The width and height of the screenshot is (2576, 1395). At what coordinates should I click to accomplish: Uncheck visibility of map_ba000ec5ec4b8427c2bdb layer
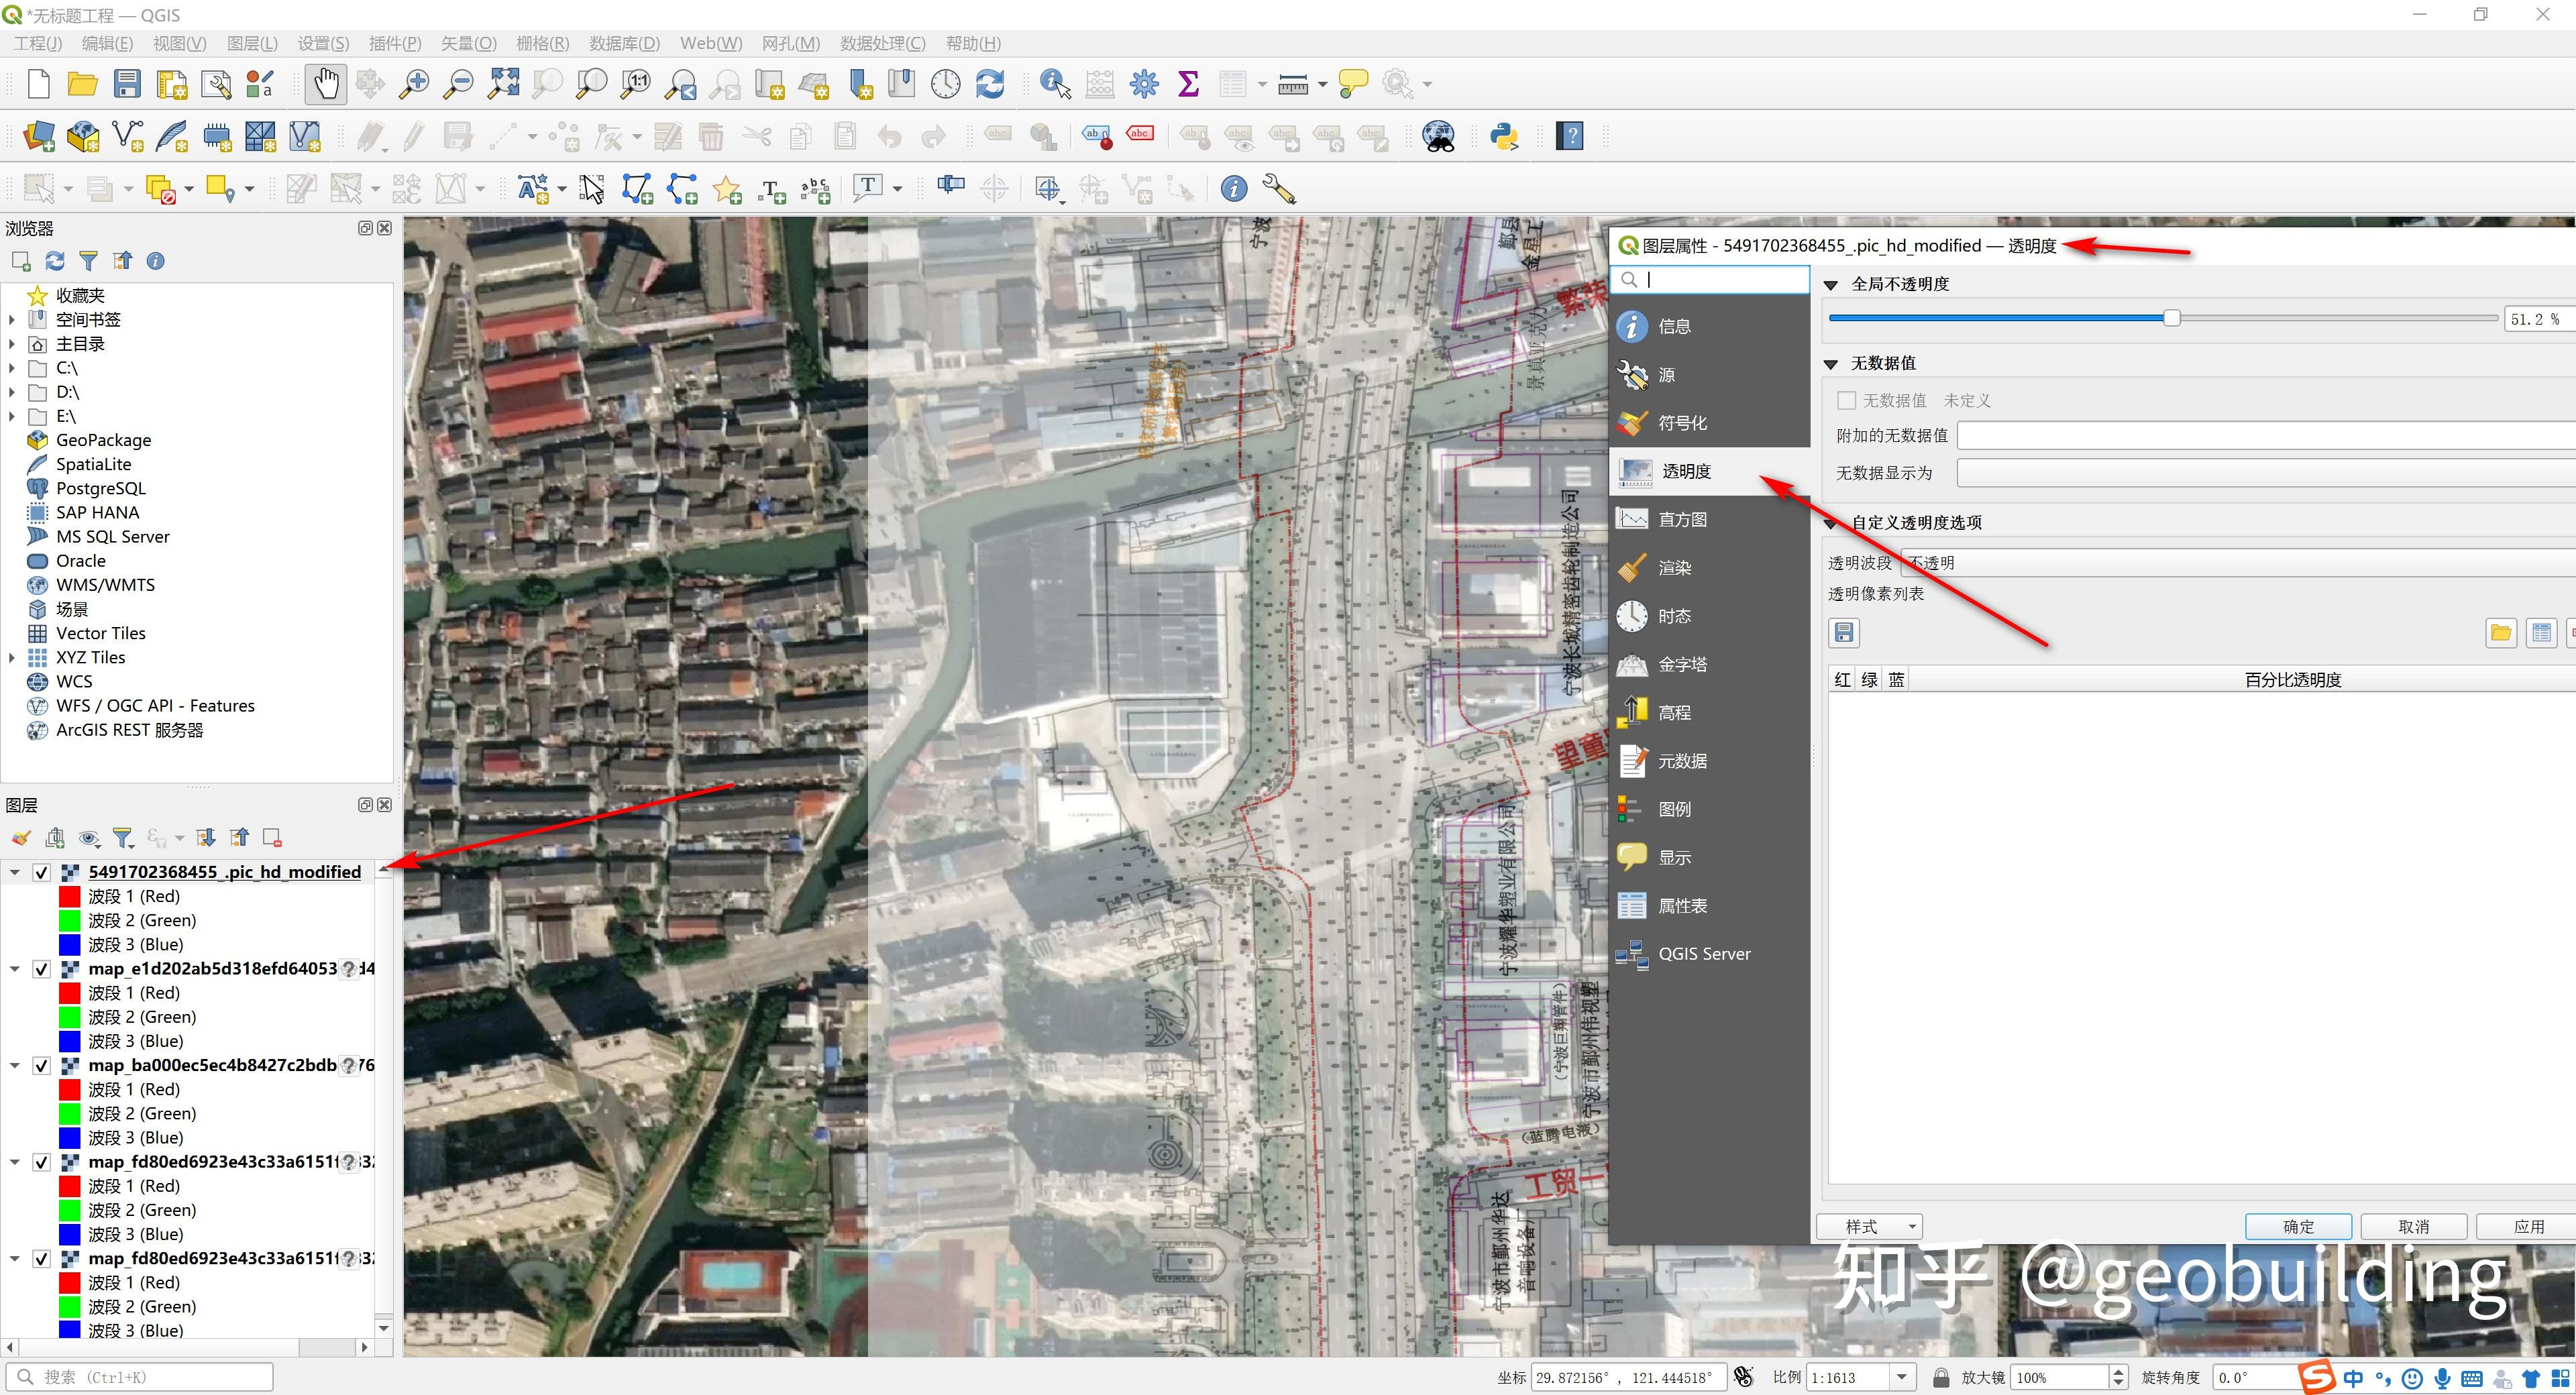click(x=41, y=1065)
